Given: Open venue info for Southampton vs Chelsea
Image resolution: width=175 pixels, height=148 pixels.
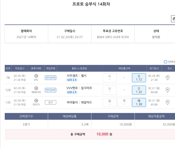Looking at the screenshot, I should point(167,78).
